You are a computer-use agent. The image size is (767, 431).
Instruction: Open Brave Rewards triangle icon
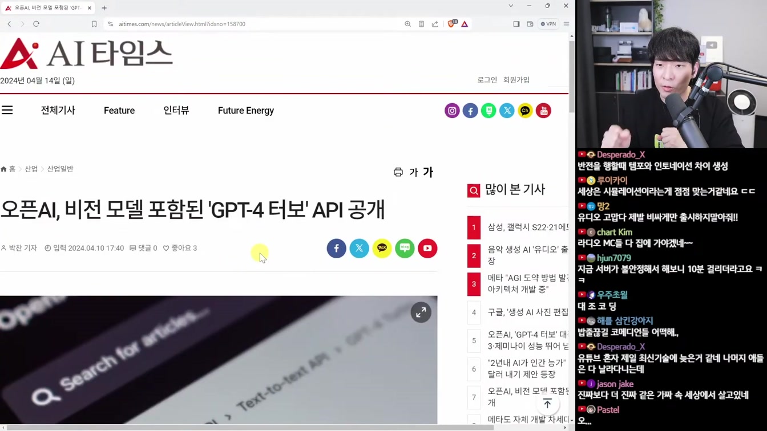click(465, 24)
